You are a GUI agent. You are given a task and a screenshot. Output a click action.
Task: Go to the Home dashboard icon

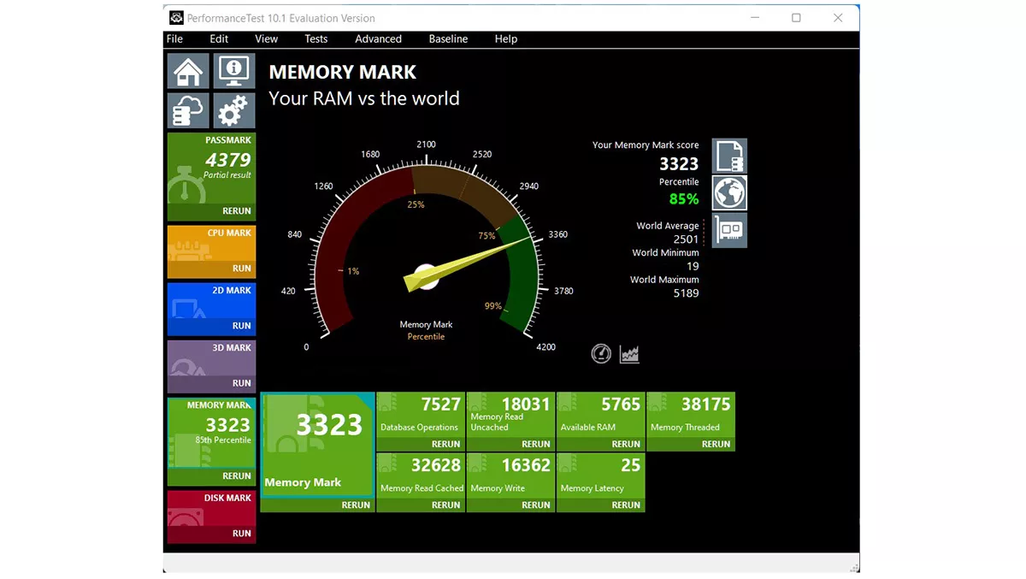pos(188,71)
